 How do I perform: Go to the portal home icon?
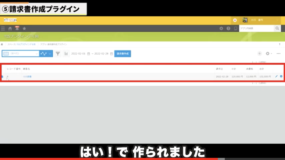point(10,28)
